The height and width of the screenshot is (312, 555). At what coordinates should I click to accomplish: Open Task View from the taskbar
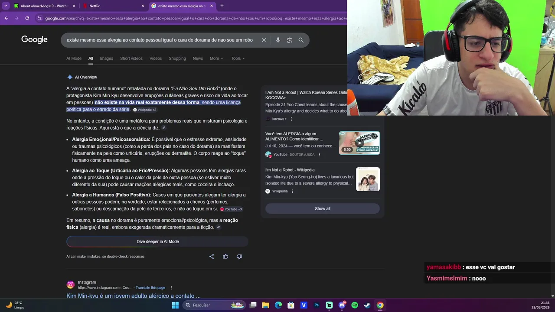pos(253,305)
